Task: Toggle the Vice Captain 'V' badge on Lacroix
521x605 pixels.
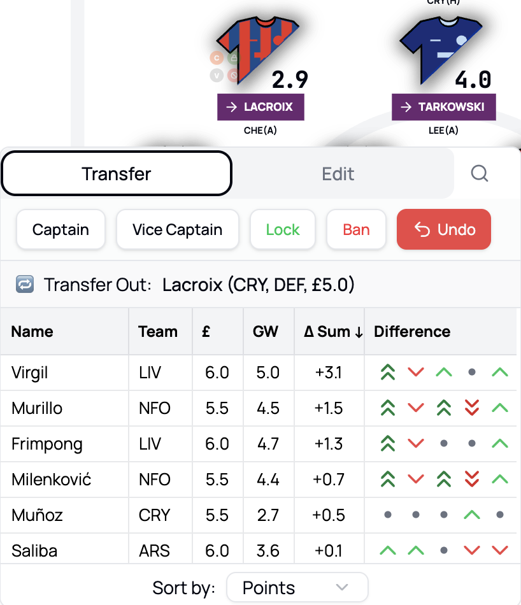Action: 217,75
